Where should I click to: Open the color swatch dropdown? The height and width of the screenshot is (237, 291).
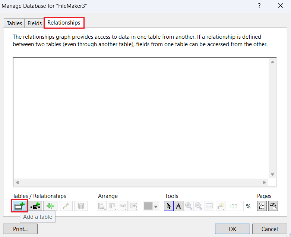(151, 206)
